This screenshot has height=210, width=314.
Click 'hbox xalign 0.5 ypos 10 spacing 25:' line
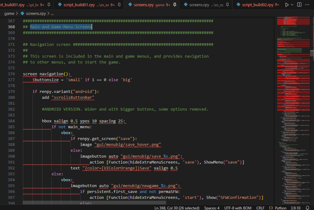pyautogui.click(x=83, y=121)
